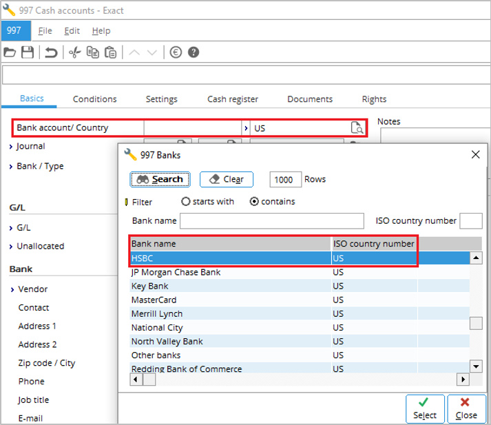Expand the Vendor field arrow
This screenshot has height=425, width=491.
click(x=12, y=289)
